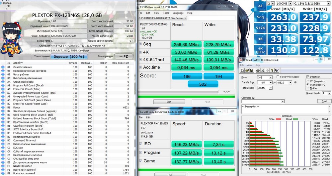Click the Raw-значения column header

pos(121,63)
